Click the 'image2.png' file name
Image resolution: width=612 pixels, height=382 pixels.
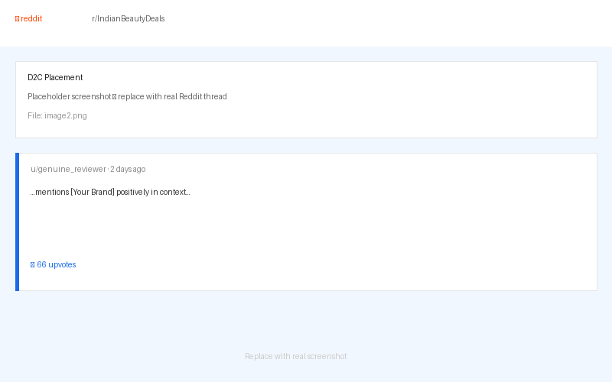pyautogui.click(x=66, y=116)
